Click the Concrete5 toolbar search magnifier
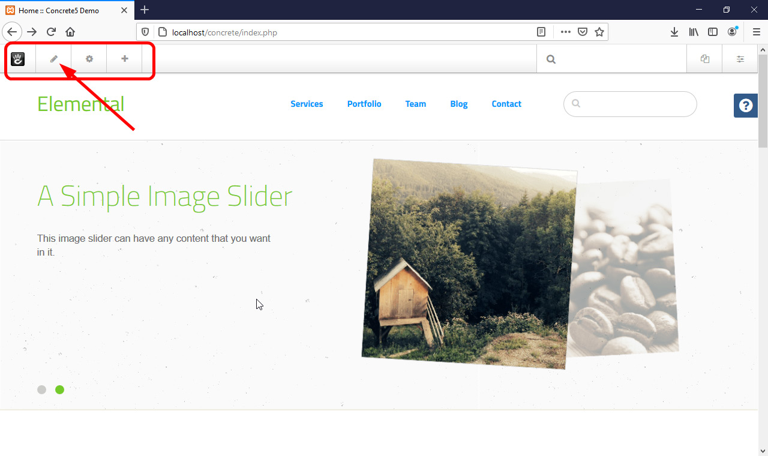Viewport: 768px width, 456px height. coord(551,59)
